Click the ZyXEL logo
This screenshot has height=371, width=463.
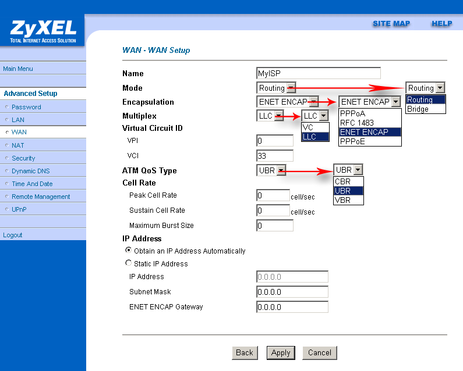[x=43, y=31]
